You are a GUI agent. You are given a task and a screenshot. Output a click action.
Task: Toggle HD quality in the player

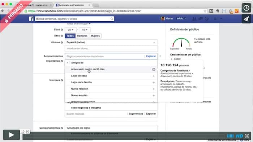click(x=239, y=136)
